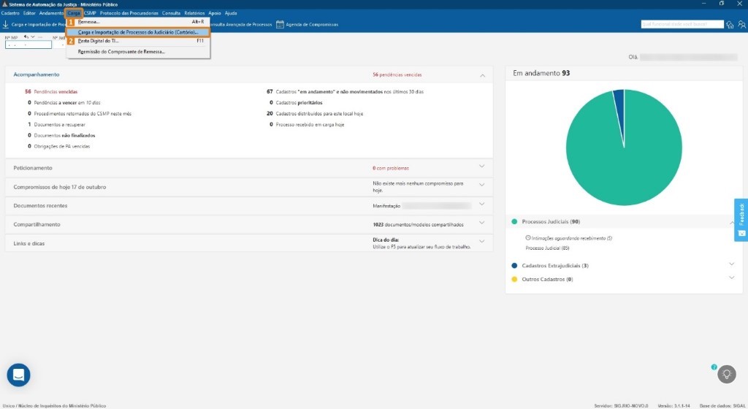The width and height of the screenshot is (748, 409).
Task: Click 0 com problemas in Peticionamento row
Action: point(391,168)
